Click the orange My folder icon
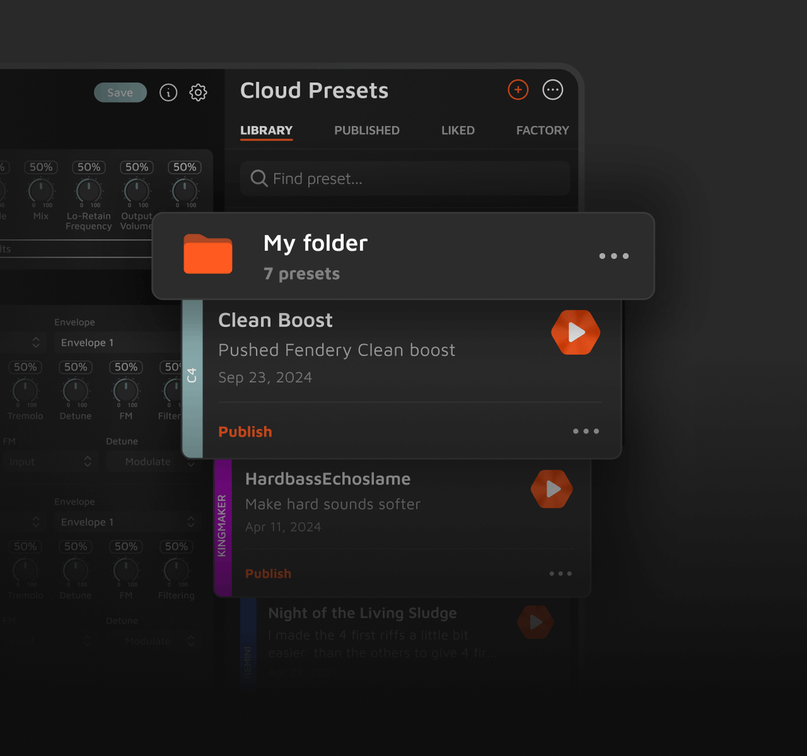 pos(208,255)
